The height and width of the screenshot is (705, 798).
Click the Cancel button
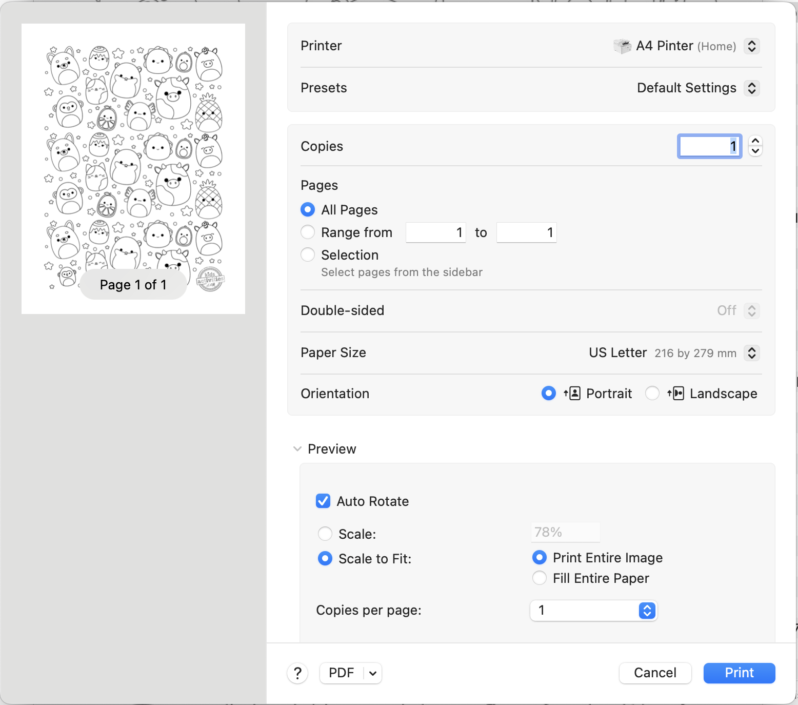[x=655, y=673]
